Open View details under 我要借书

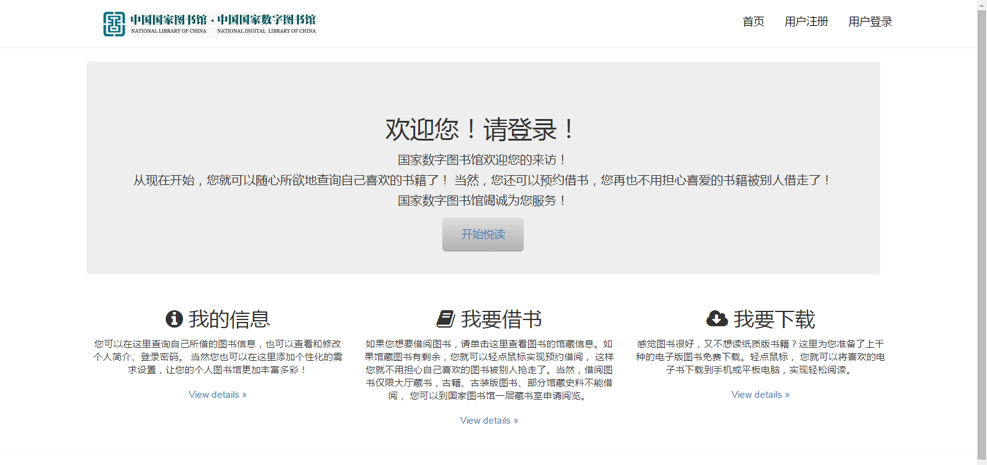489,421
